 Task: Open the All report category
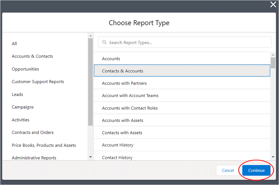[x=14, y=44]
